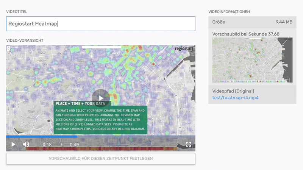Click the 0:18 current time display
303x170 pixels.
tap(47, 145)
